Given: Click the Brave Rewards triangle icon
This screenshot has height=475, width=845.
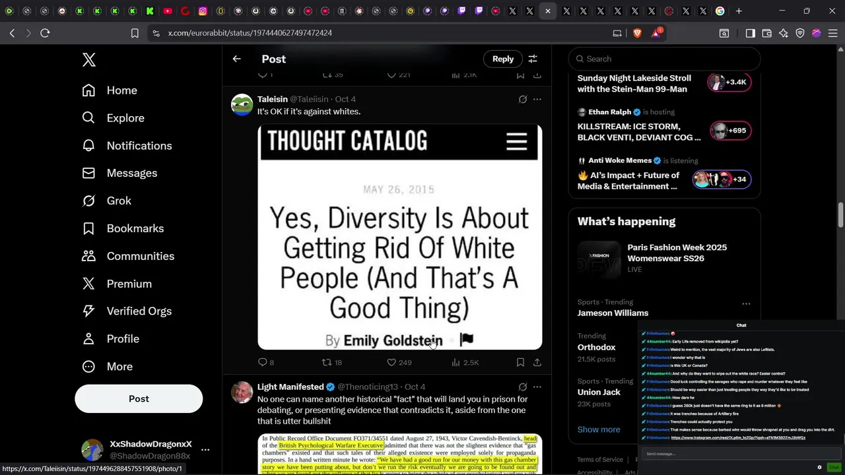Looking at the screenshot, I should [657, 33].
